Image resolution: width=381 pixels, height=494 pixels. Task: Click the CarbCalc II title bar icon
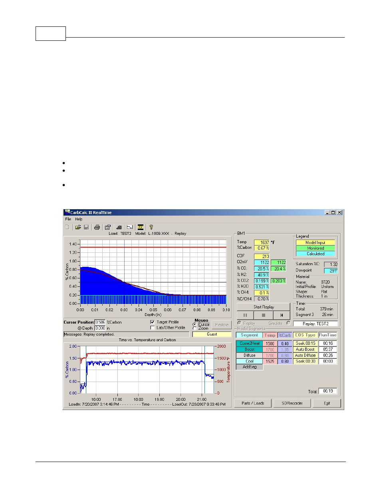(x=67, y=212)
